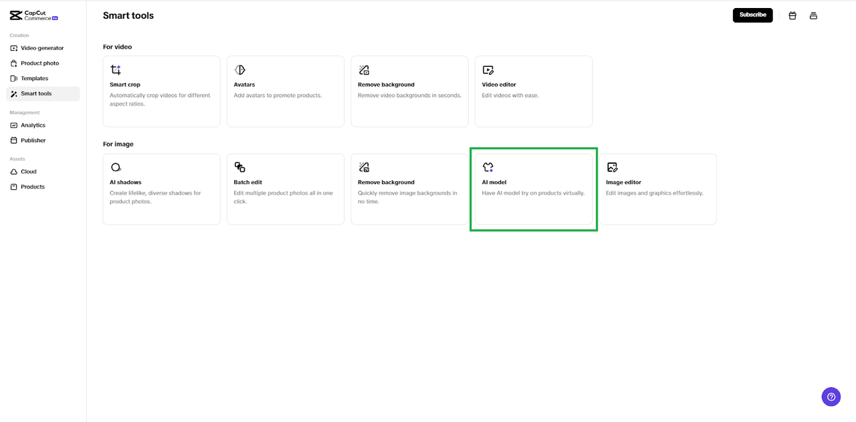Click the Video editor card icon
Screen dimensions: 856x422
coord(488,70)
